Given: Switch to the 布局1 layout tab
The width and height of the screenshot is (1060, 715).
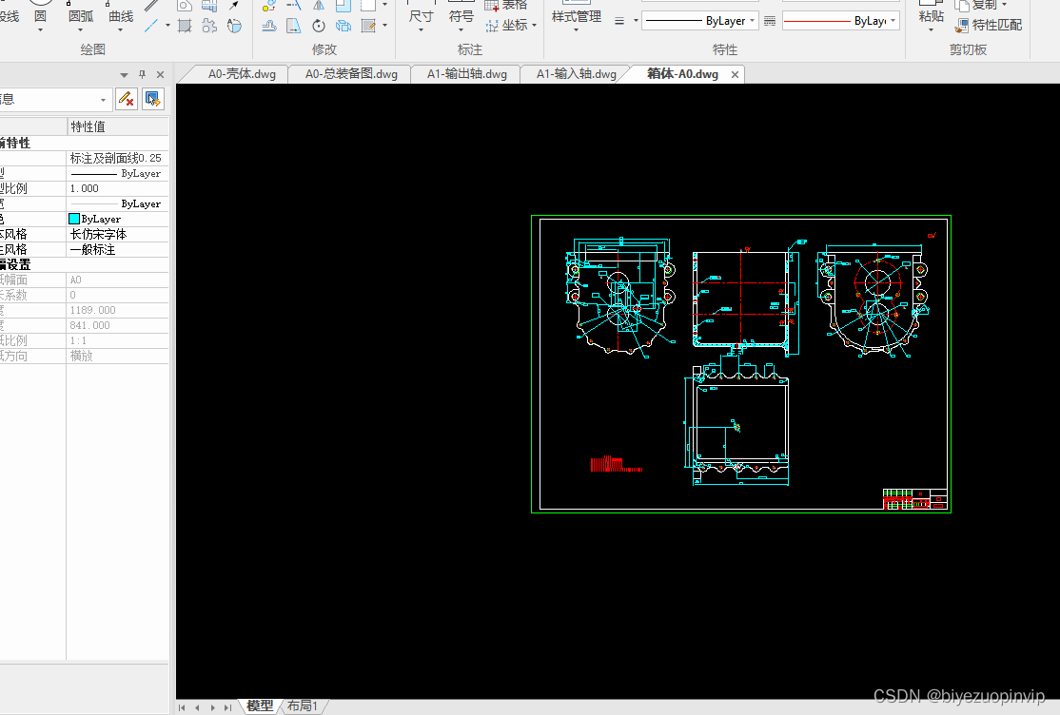Looking at the screenshot, I should tap(303, 706).
